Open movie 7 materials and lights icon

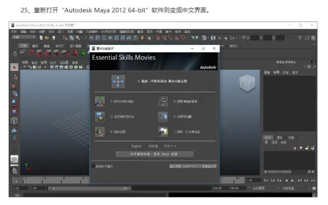click(x=163, y=132)
